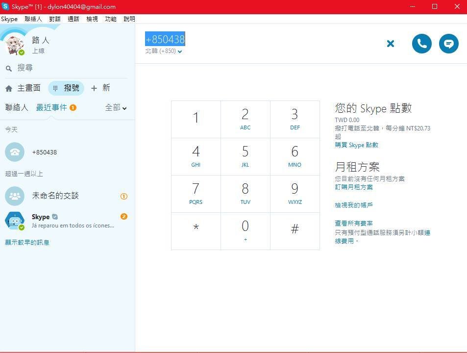Tap the dial pad star key
467x353 pixels.
196,231
